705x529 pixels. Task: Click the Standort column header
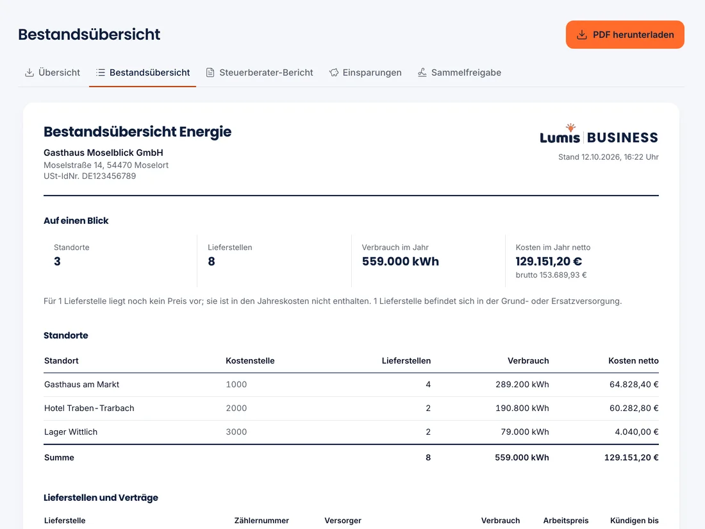(x=61, y=361)
